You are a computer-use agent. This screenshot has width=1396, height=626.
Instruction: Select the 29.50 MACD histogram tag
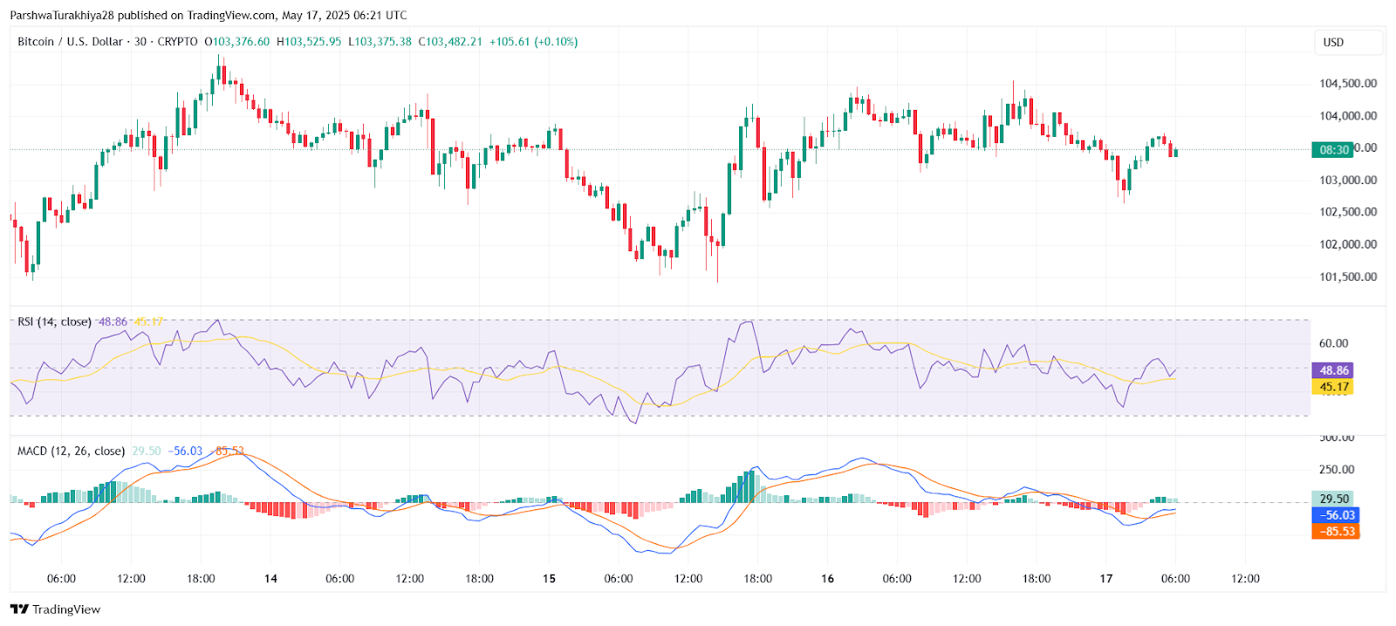pos(1334,499)
